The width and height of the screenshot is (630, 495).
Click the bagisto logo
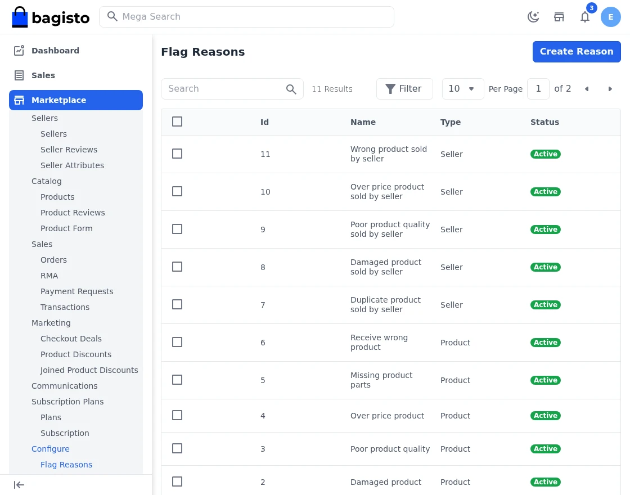coord(51,17)
